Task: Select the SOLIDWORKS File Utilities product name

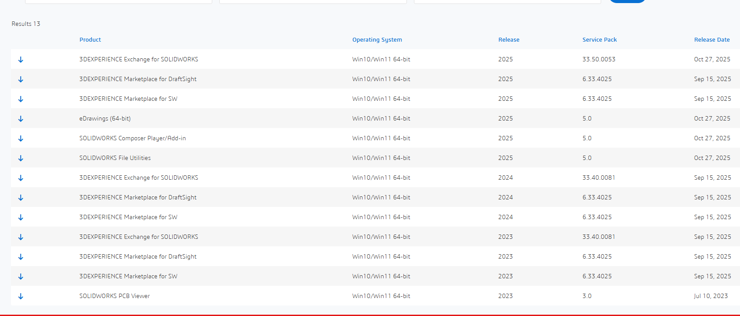Action: 115,158
